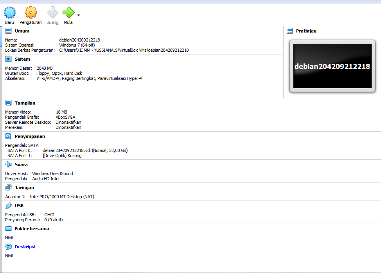Click the Deskripsi speech bubble icon
381x273 pixels.
tap(9, 247)
